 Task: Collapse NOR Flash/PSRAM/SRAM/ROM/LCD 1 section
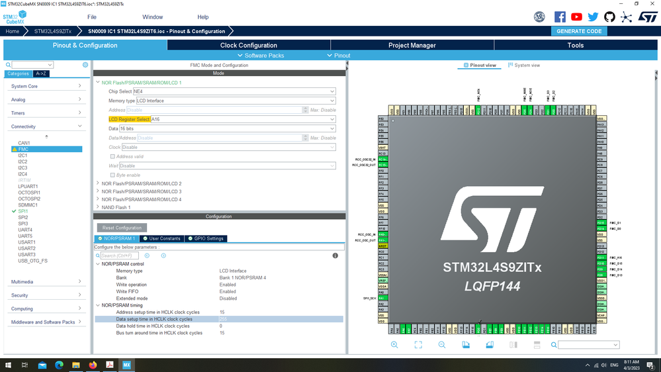click(98, 83)
